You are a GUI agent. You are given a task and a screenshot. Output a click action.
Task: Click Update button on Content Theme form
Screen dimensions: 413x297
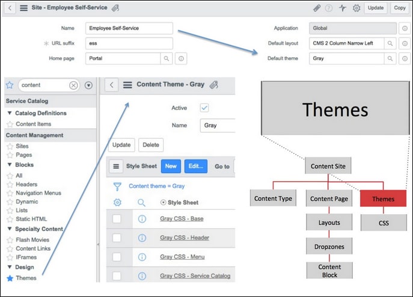point(121,145)
